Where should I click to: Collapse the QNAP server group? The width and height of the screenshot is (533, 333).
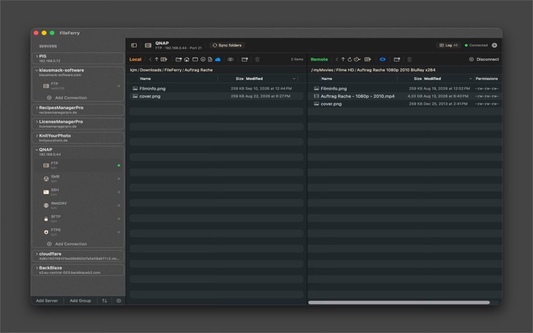tap(37, 149)
